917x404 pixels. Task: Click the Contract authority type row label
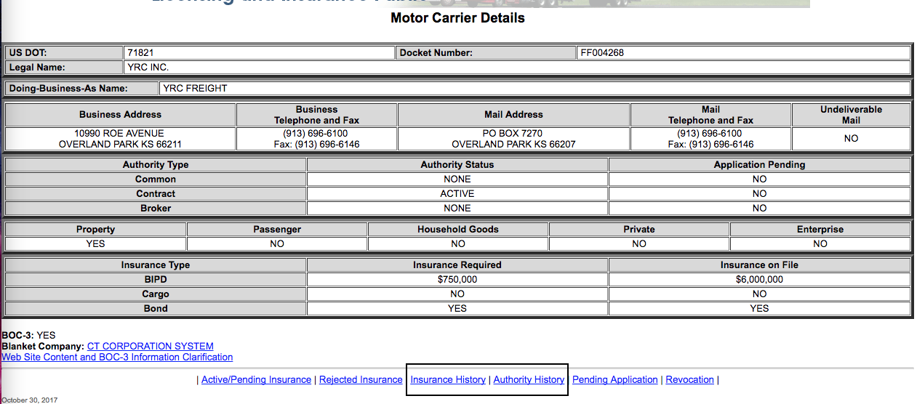click(156, 194)
